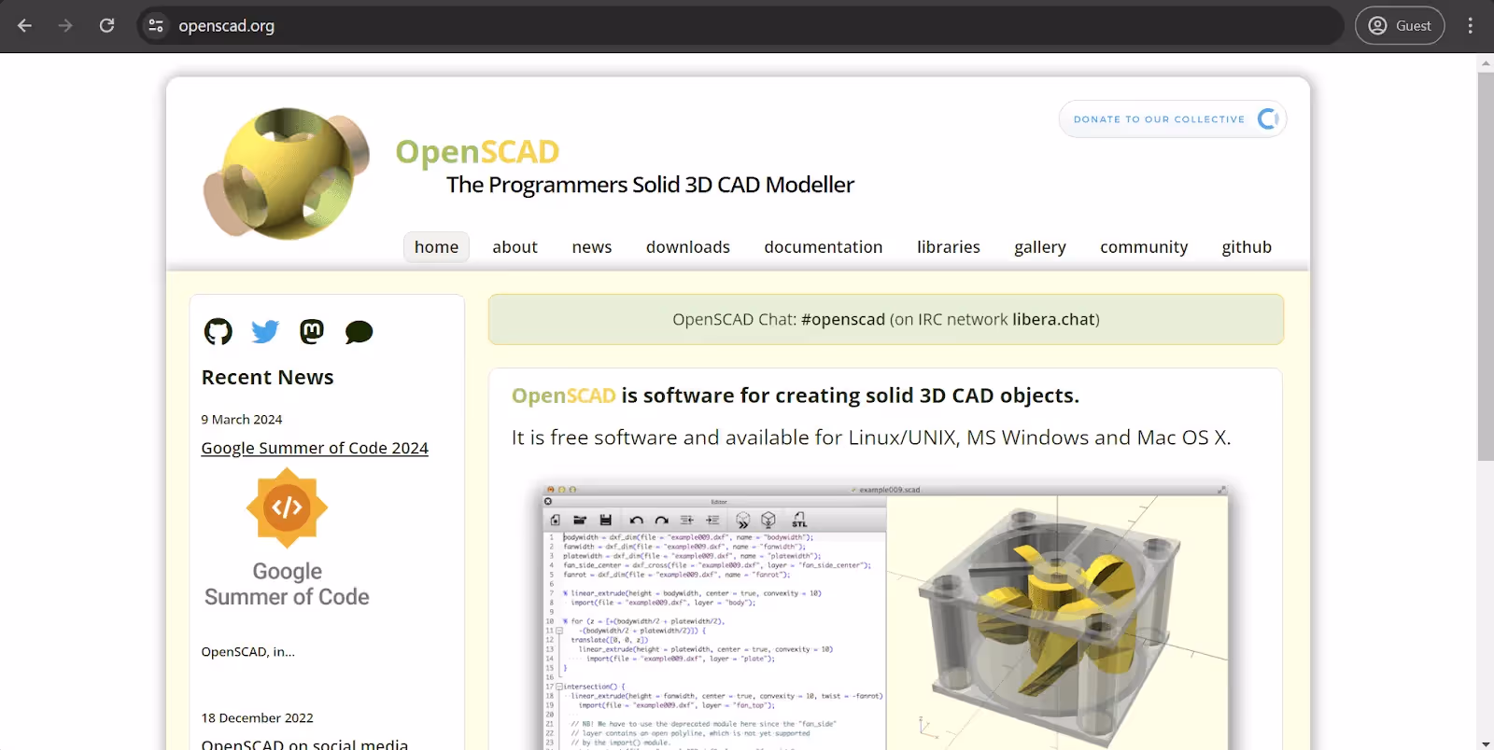Click the 'Recent News' heading
This screenshot has width=1494, height=750.
tap(268, 377)
